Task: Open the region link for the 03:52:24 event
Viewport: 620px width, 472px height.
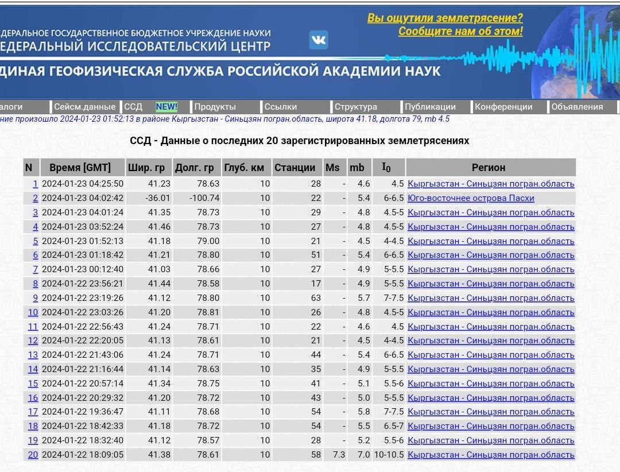Action: point(491,227)
